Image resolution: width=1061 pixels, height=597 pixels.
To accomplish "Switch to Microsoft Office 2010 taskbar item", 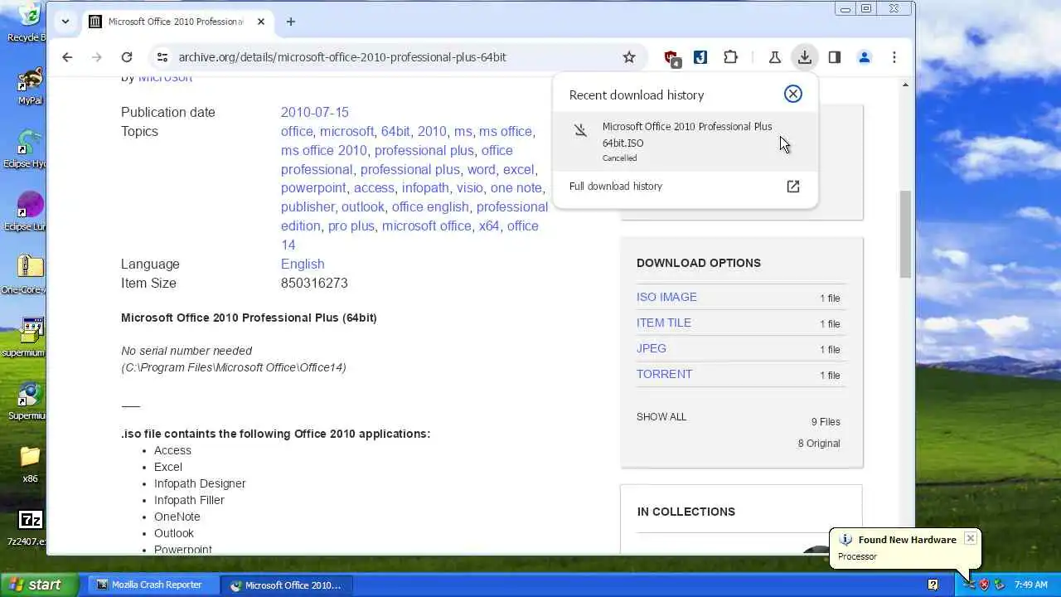I will click(x=286, y=585).
